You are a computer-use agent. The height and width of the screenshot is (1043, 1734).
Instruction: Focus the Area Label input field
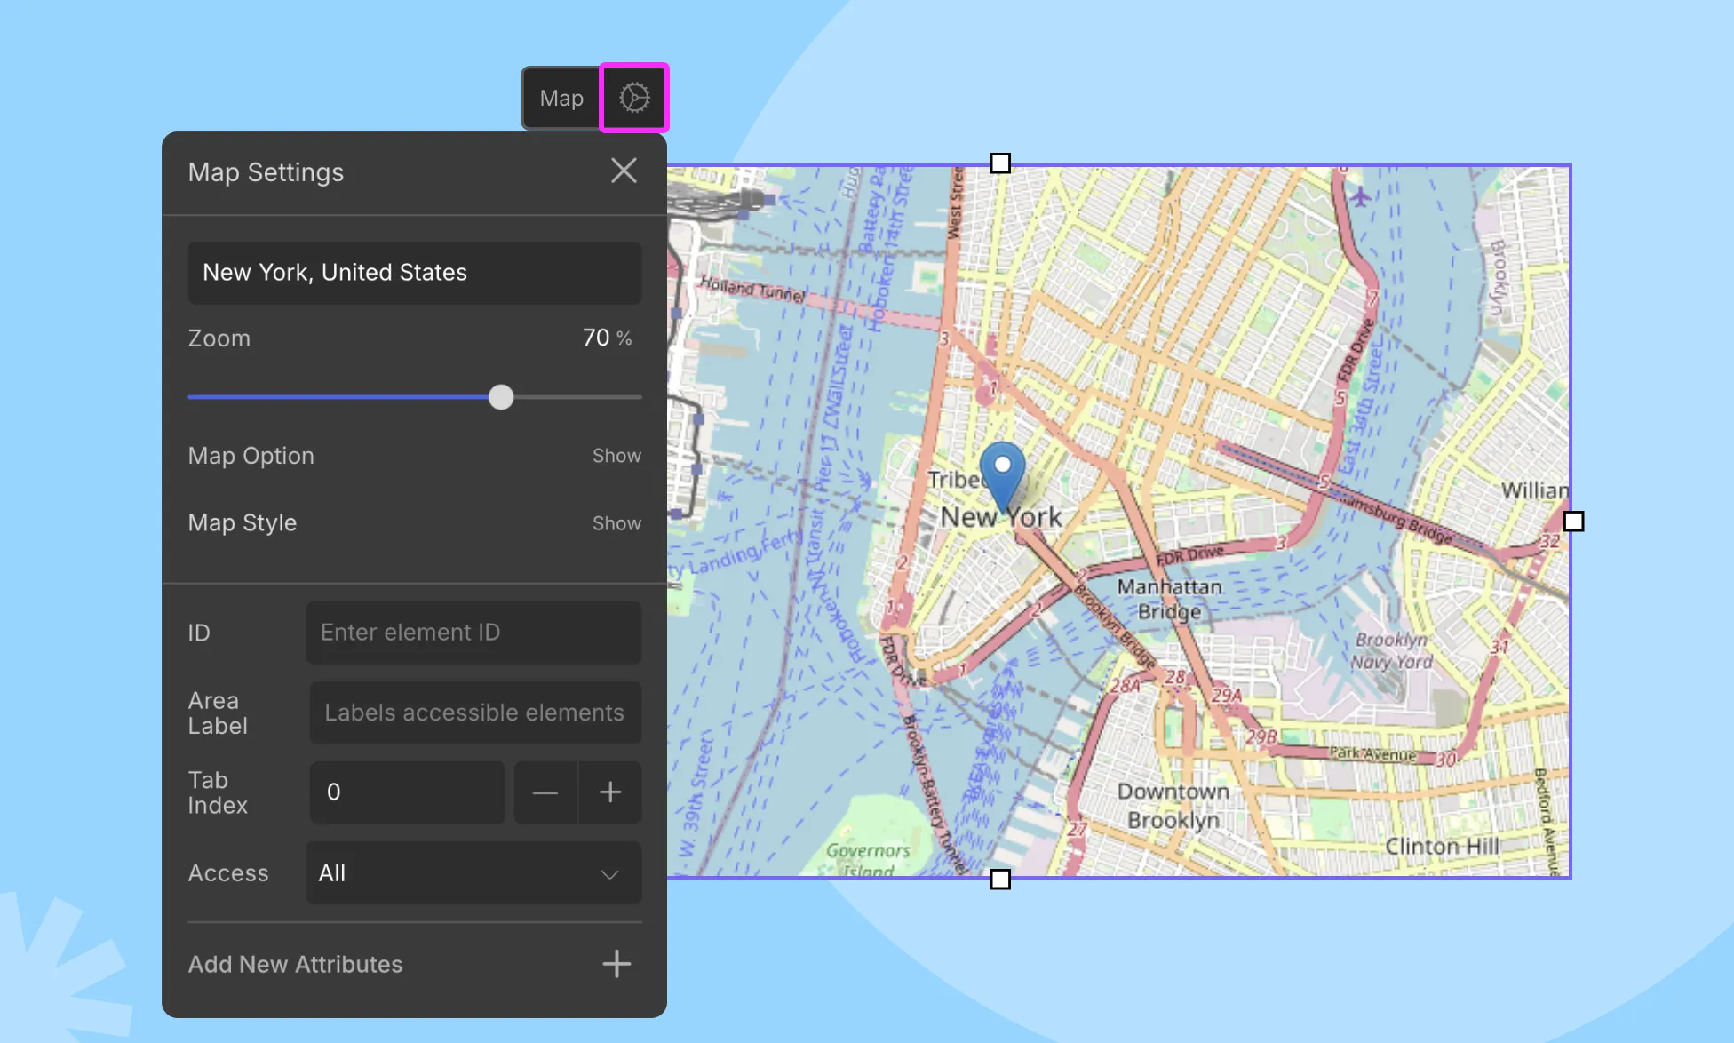475,713
